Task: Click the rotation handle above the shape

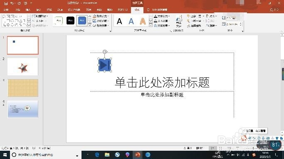Action: click(105, 52)
